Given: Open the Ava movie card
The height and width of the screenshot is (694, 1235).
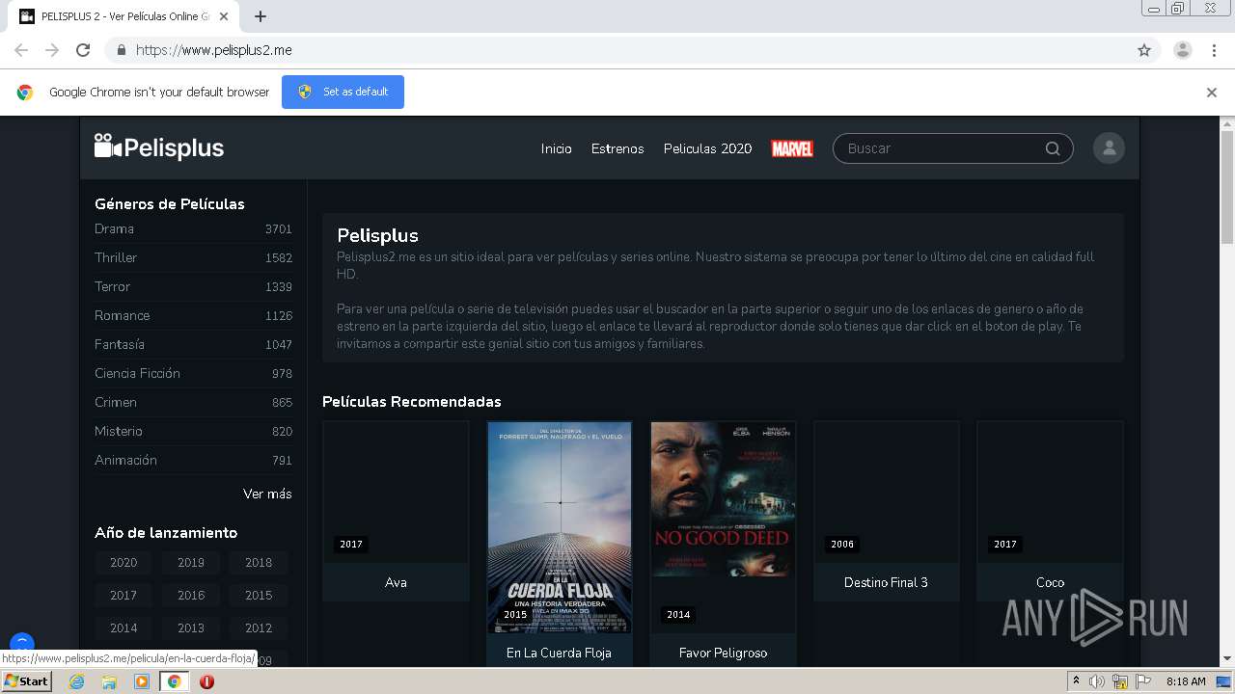Looking at the screenshot, I should 396,511.
